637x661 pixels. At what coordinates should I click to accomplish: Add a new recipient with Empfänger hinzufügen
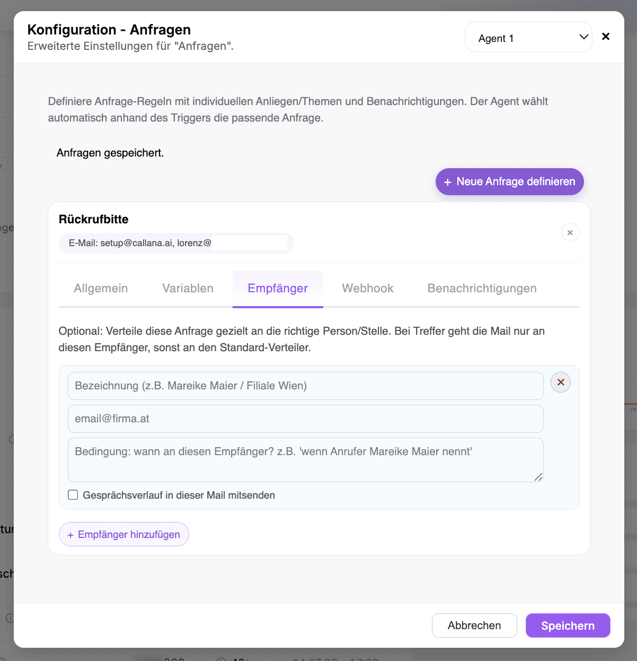[124, 534]
